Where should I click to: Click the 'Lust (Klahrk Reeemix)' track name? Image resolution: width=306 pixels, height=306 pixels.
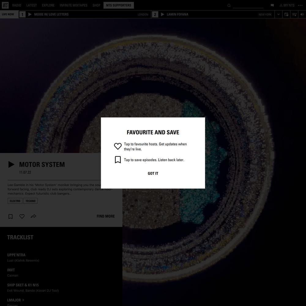click(23, 260)
